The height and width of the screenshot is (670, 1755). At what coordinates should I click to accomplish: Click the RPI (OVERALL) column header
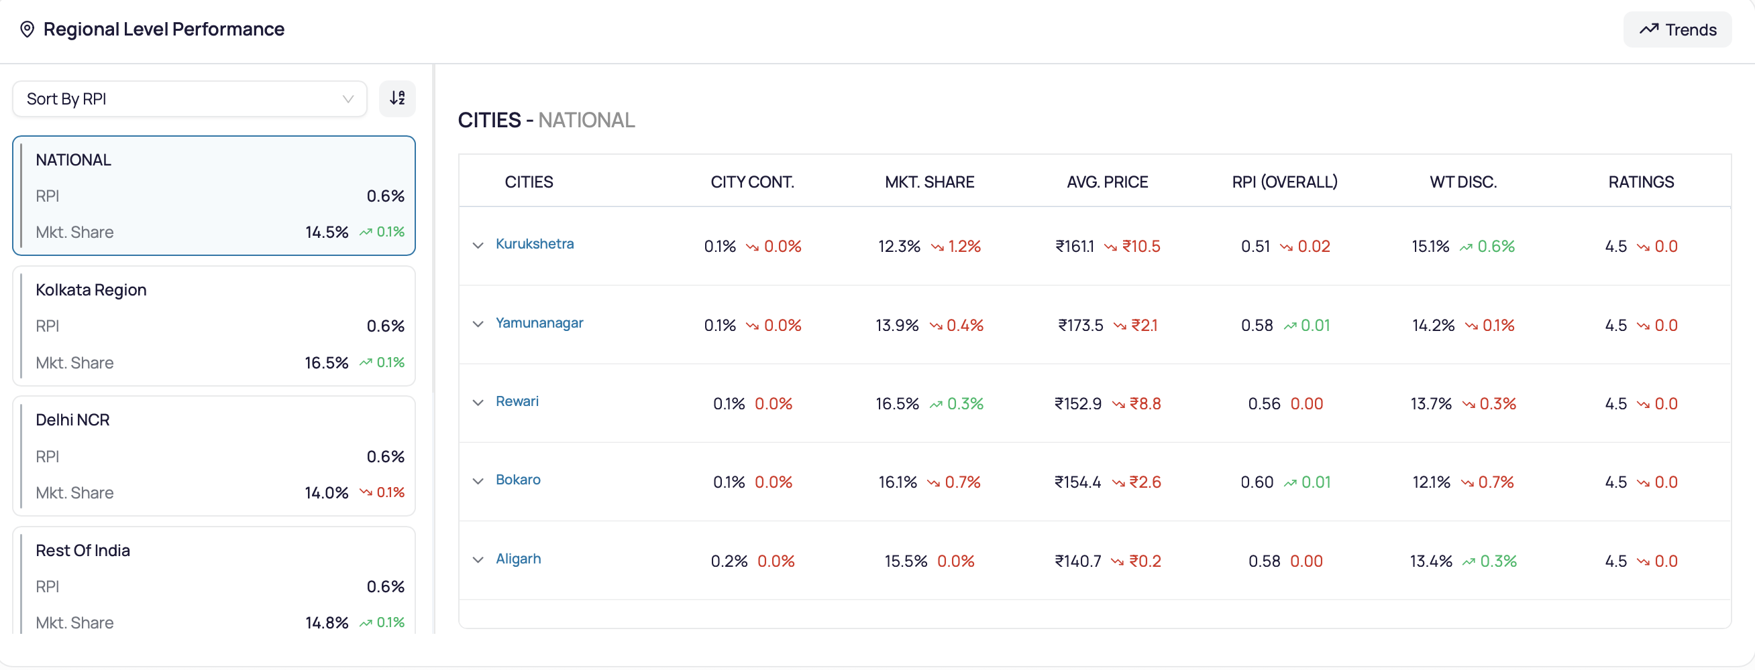coord(1285,182)
